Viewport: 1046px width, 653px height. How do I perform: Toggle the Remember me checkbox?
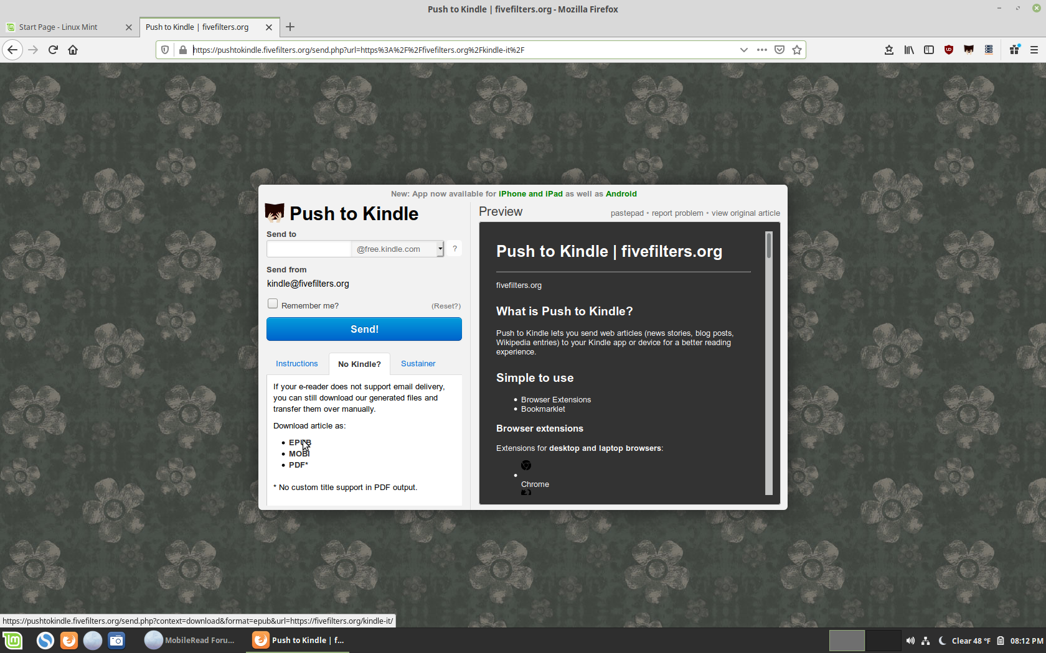coord(273,304)
